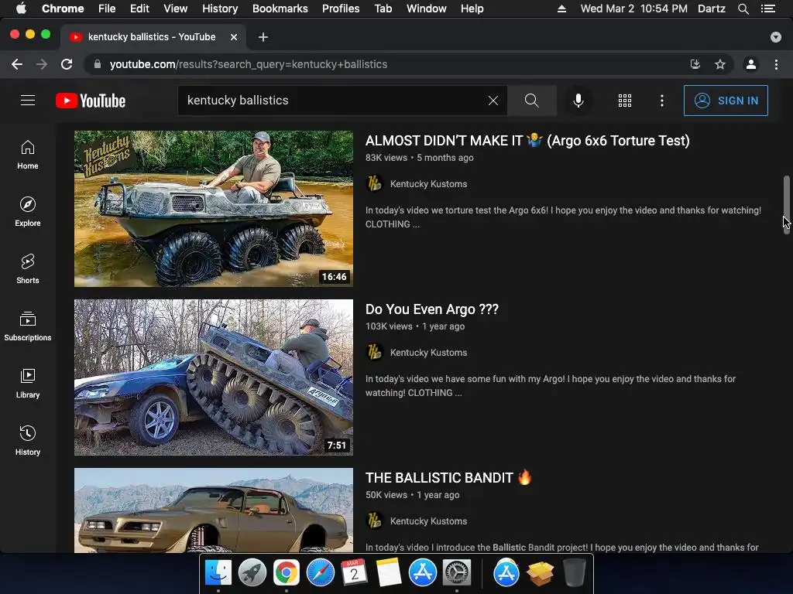Go to Home in the sidebar
The width and height of the screenshot is (793, 594).
click(28, 155)
